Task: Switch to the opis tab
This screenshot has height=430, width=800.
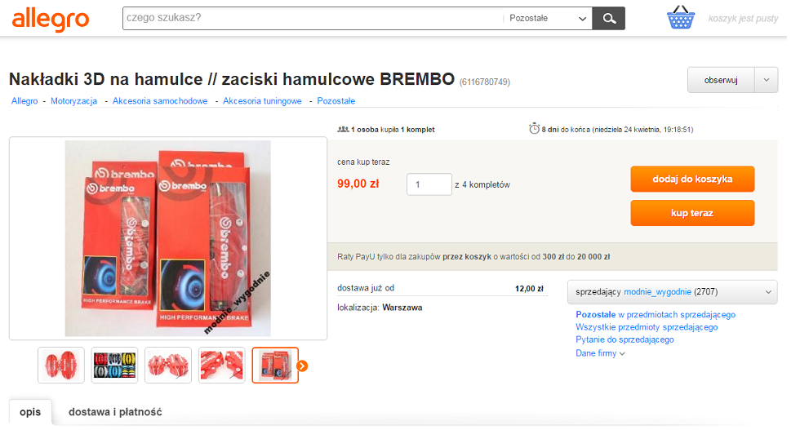Action: coord(30,412)
